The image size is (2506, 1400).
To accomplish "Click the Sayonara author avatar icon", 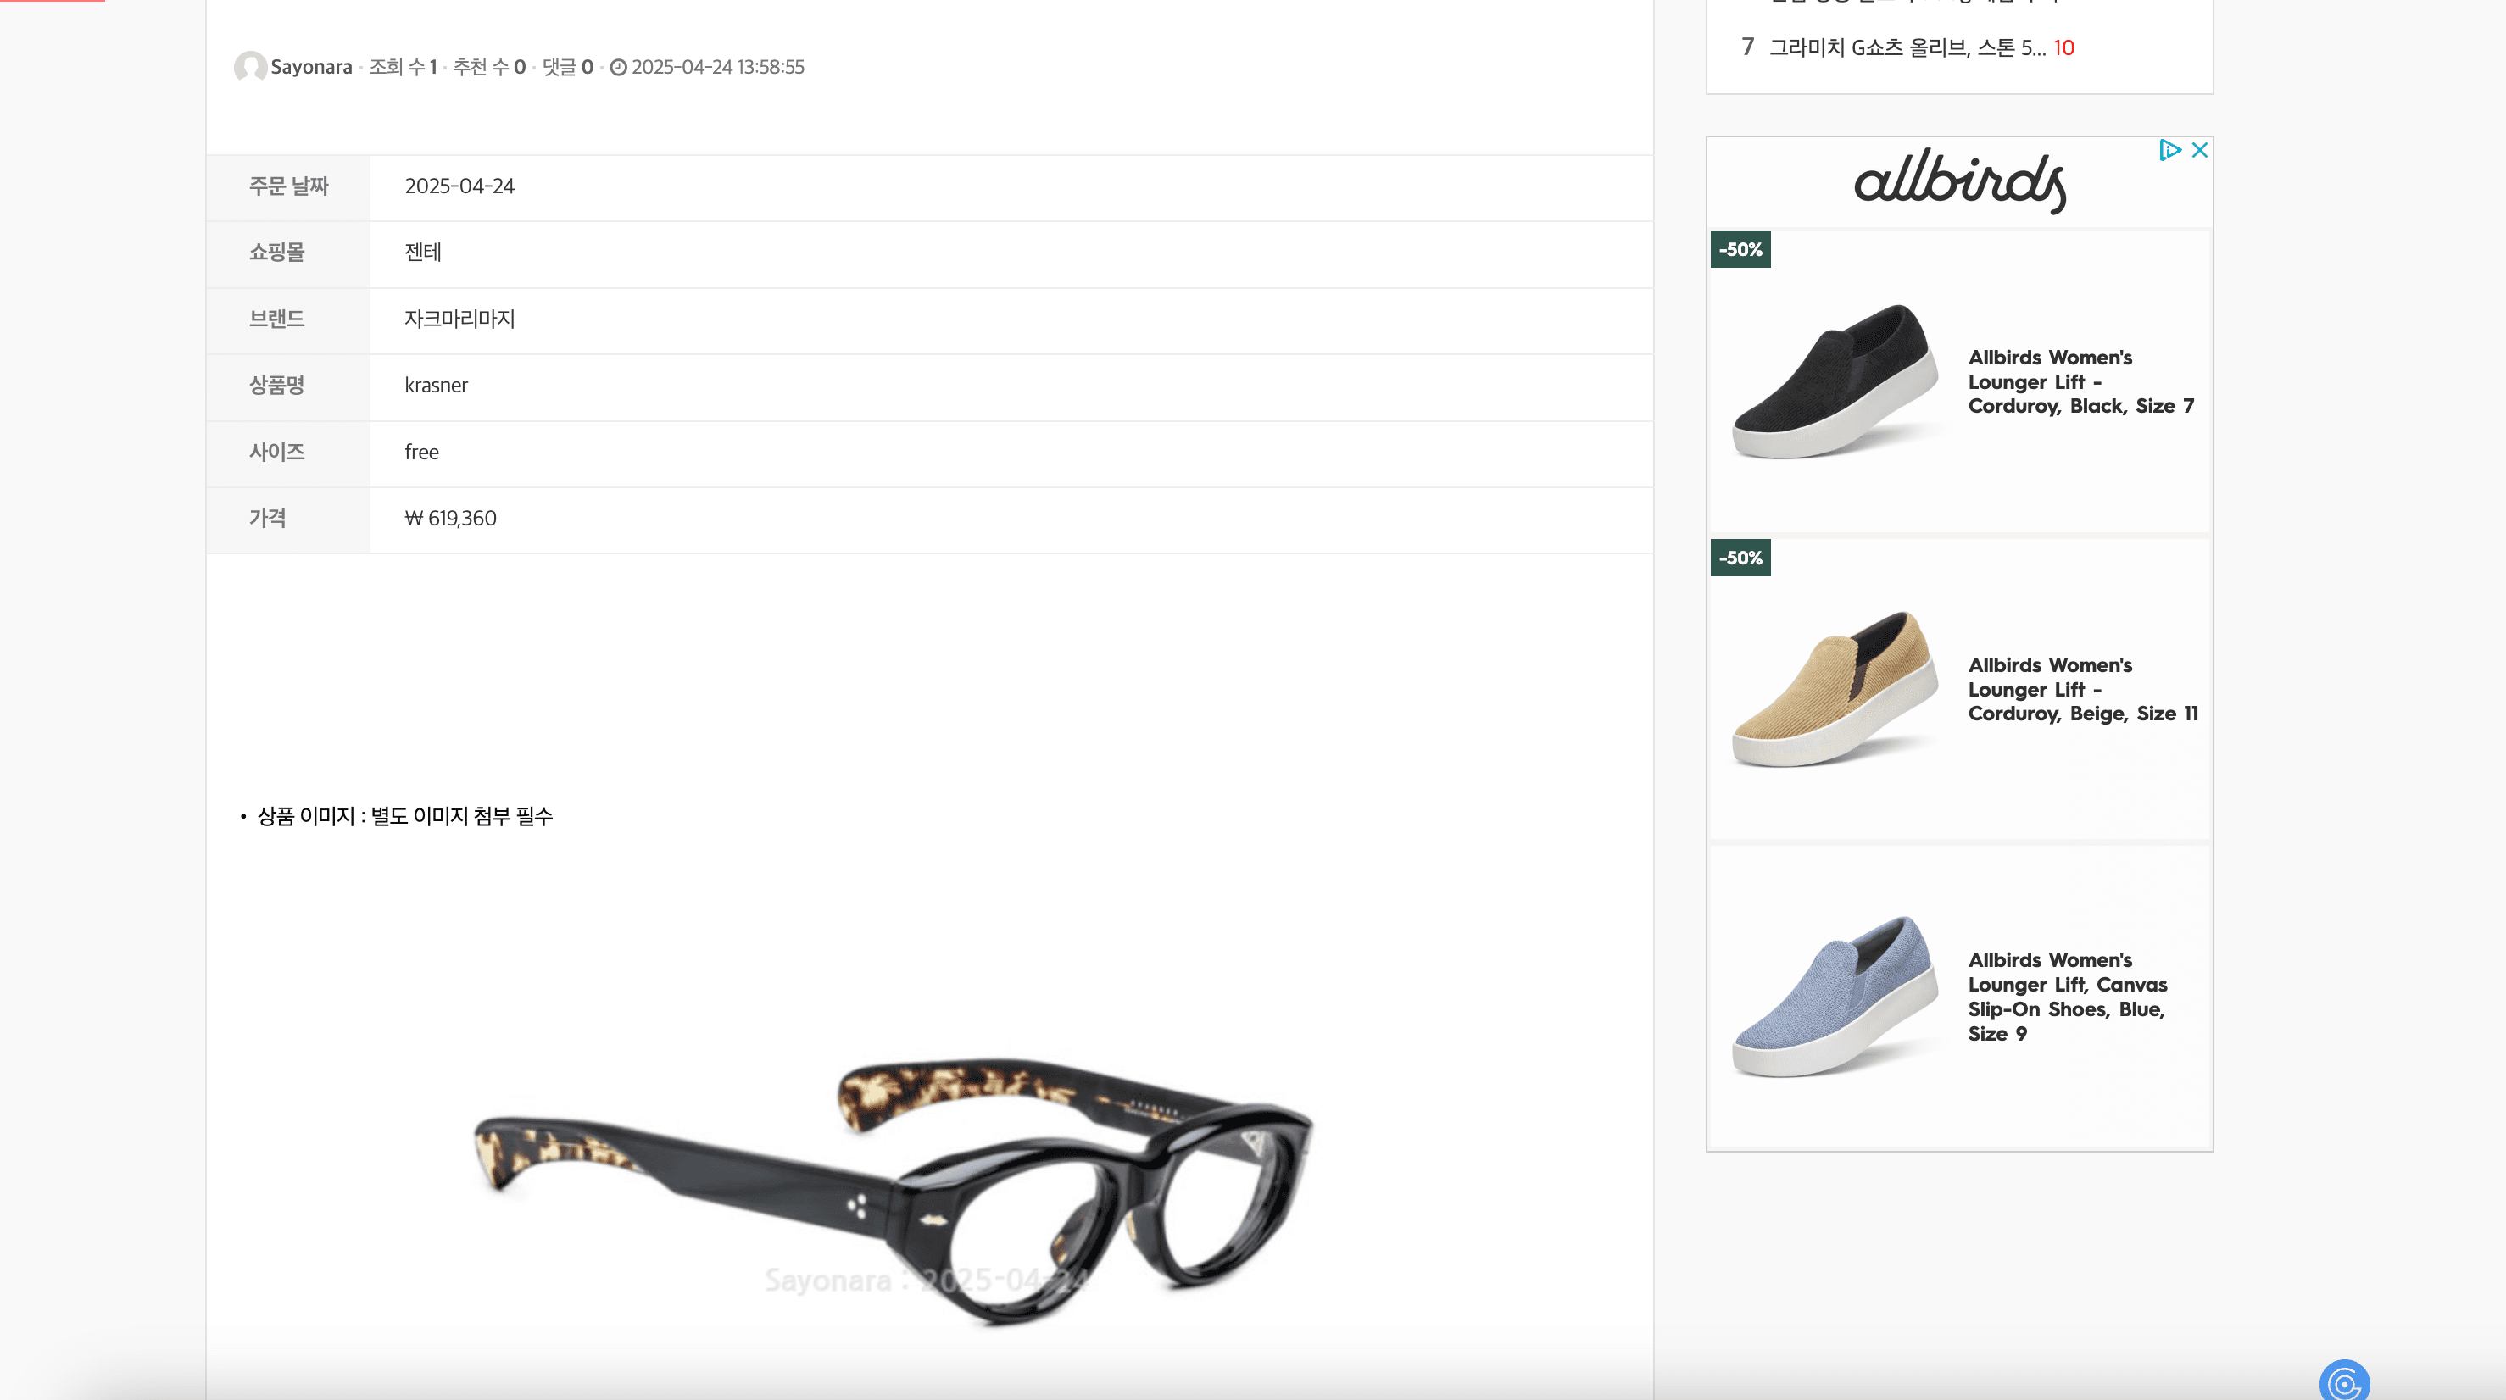I will coord(250,66).
